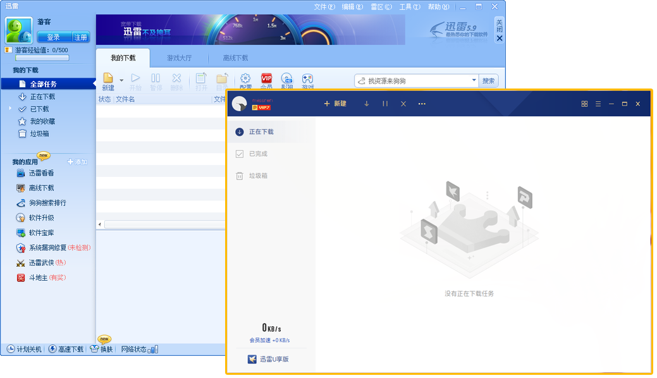Click the 删除 delete icon in old toolbar
Screen dimensions: 657x378
click(177, 78)
